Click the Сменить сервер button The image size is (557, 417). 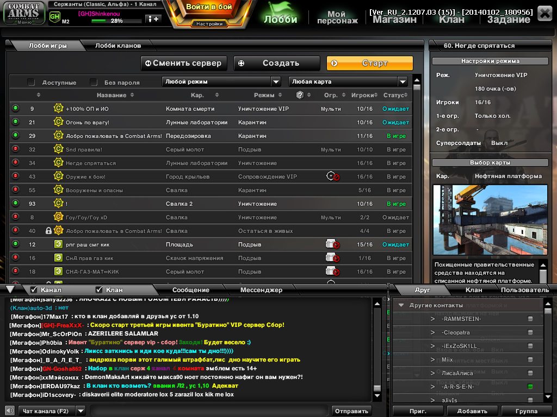(x=184, y=63)
